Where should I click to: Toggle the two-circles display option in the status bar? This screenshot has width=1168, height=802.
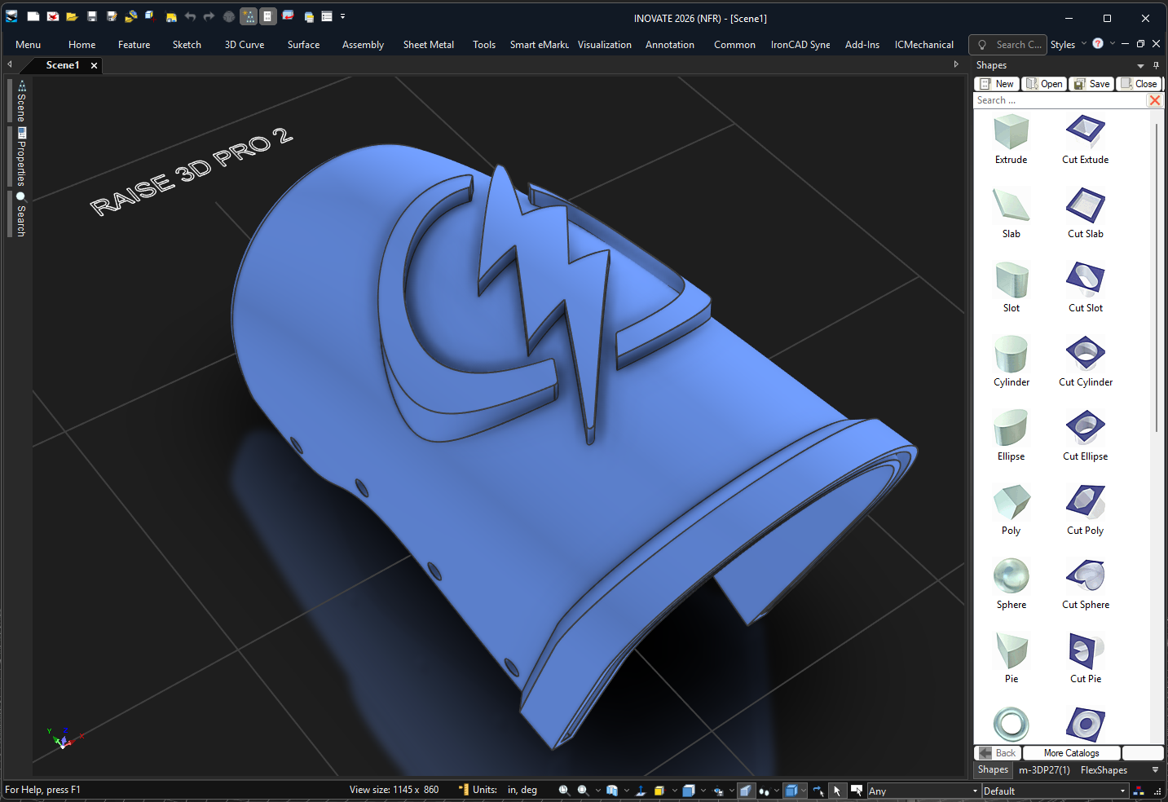click(x=765, y=791)
